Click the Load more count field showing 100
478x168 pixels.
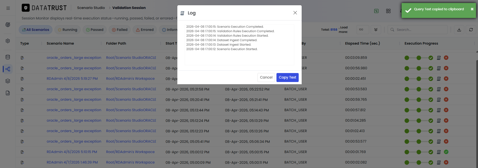[363, 30]
